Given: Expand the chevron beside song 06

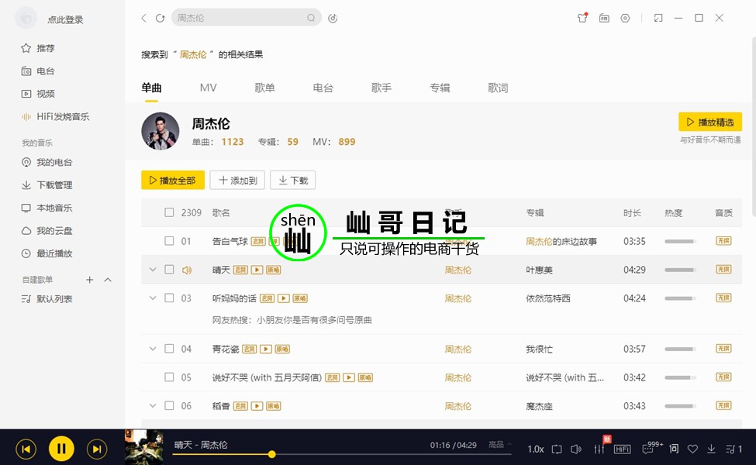Looking at the screenshot, I should point(153,406).
